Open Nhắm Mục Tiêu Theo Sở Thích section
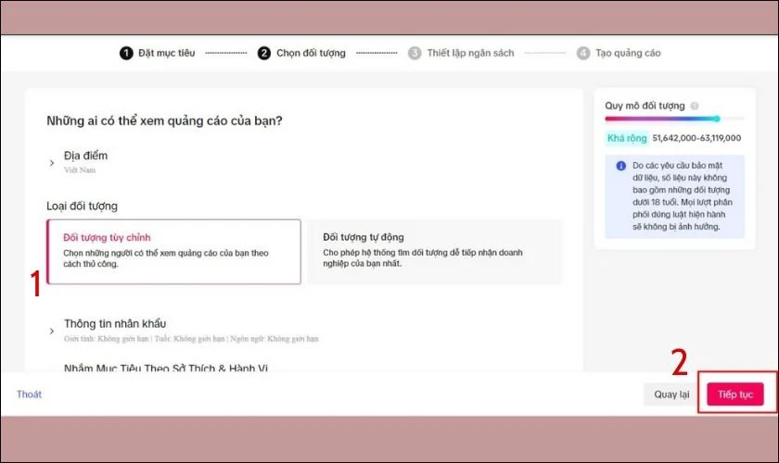This screenshot has width=779, height=463. pos(166,369)
